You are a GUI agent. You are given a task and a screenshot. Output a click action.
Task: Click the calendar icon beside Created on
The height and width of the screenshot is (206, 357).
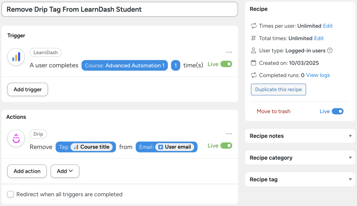(253, 63)
